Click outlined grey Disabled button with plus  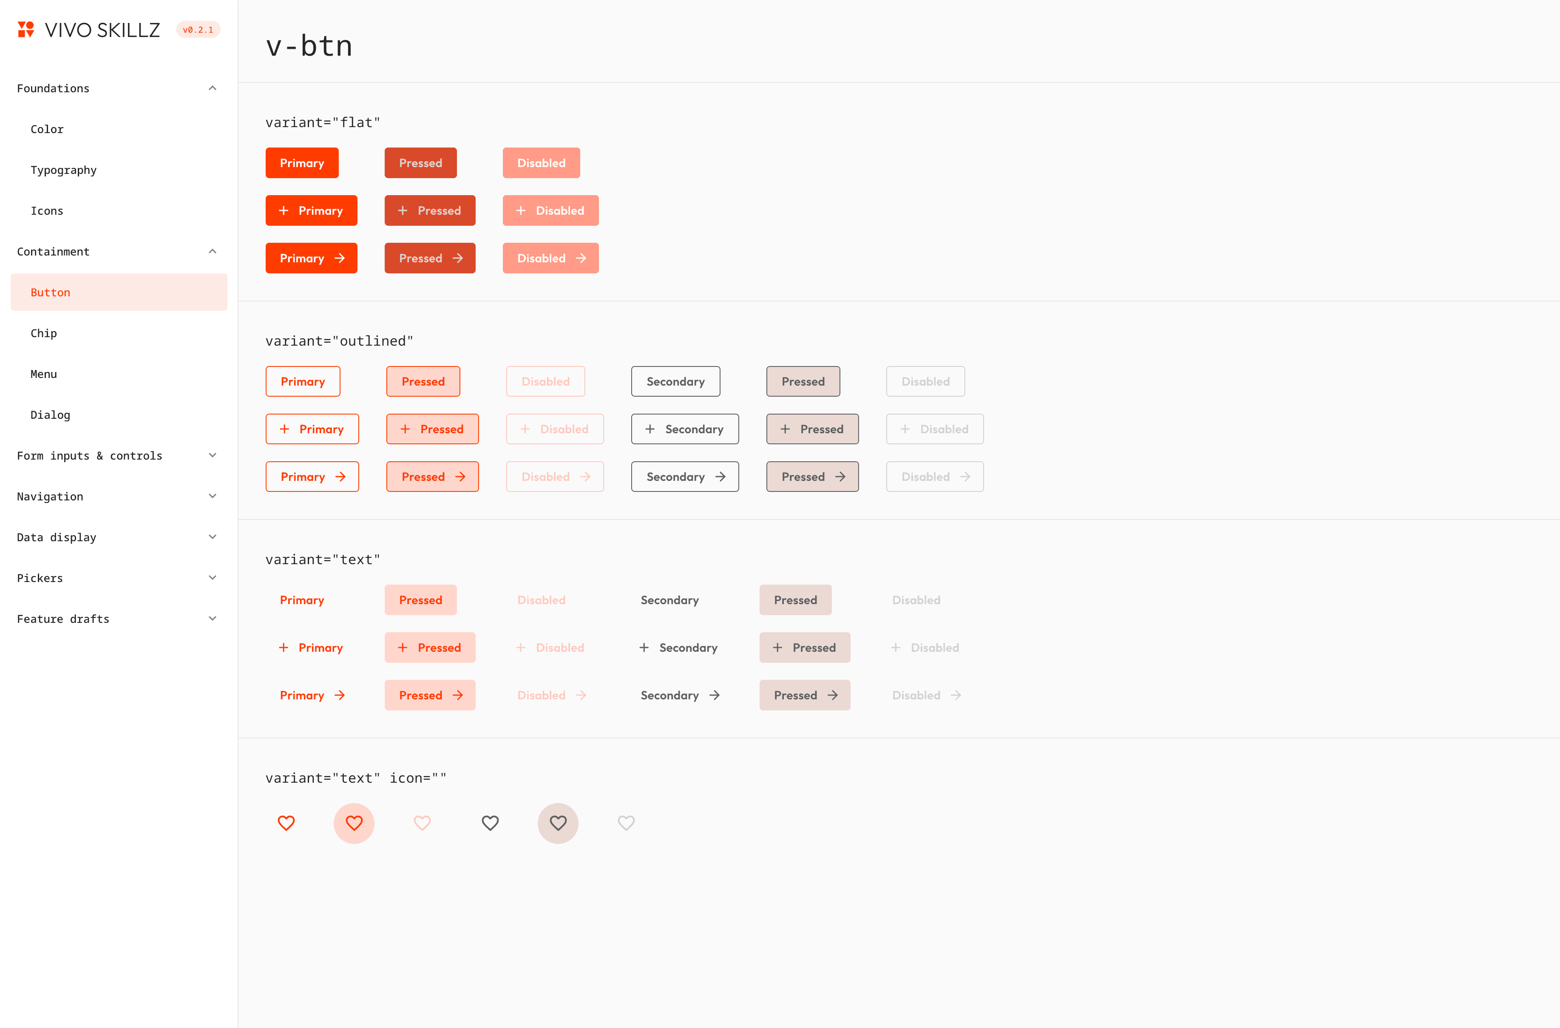935,429
